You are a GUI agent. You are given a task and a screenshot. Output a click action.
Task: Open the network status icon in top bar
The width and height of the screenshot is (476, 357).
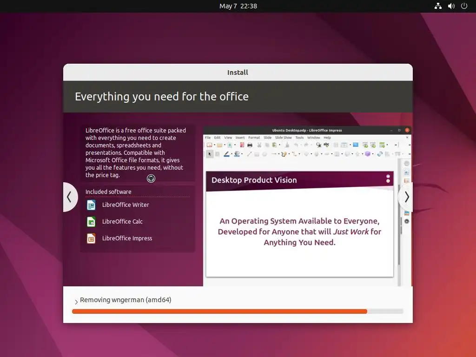pos(438,6)
